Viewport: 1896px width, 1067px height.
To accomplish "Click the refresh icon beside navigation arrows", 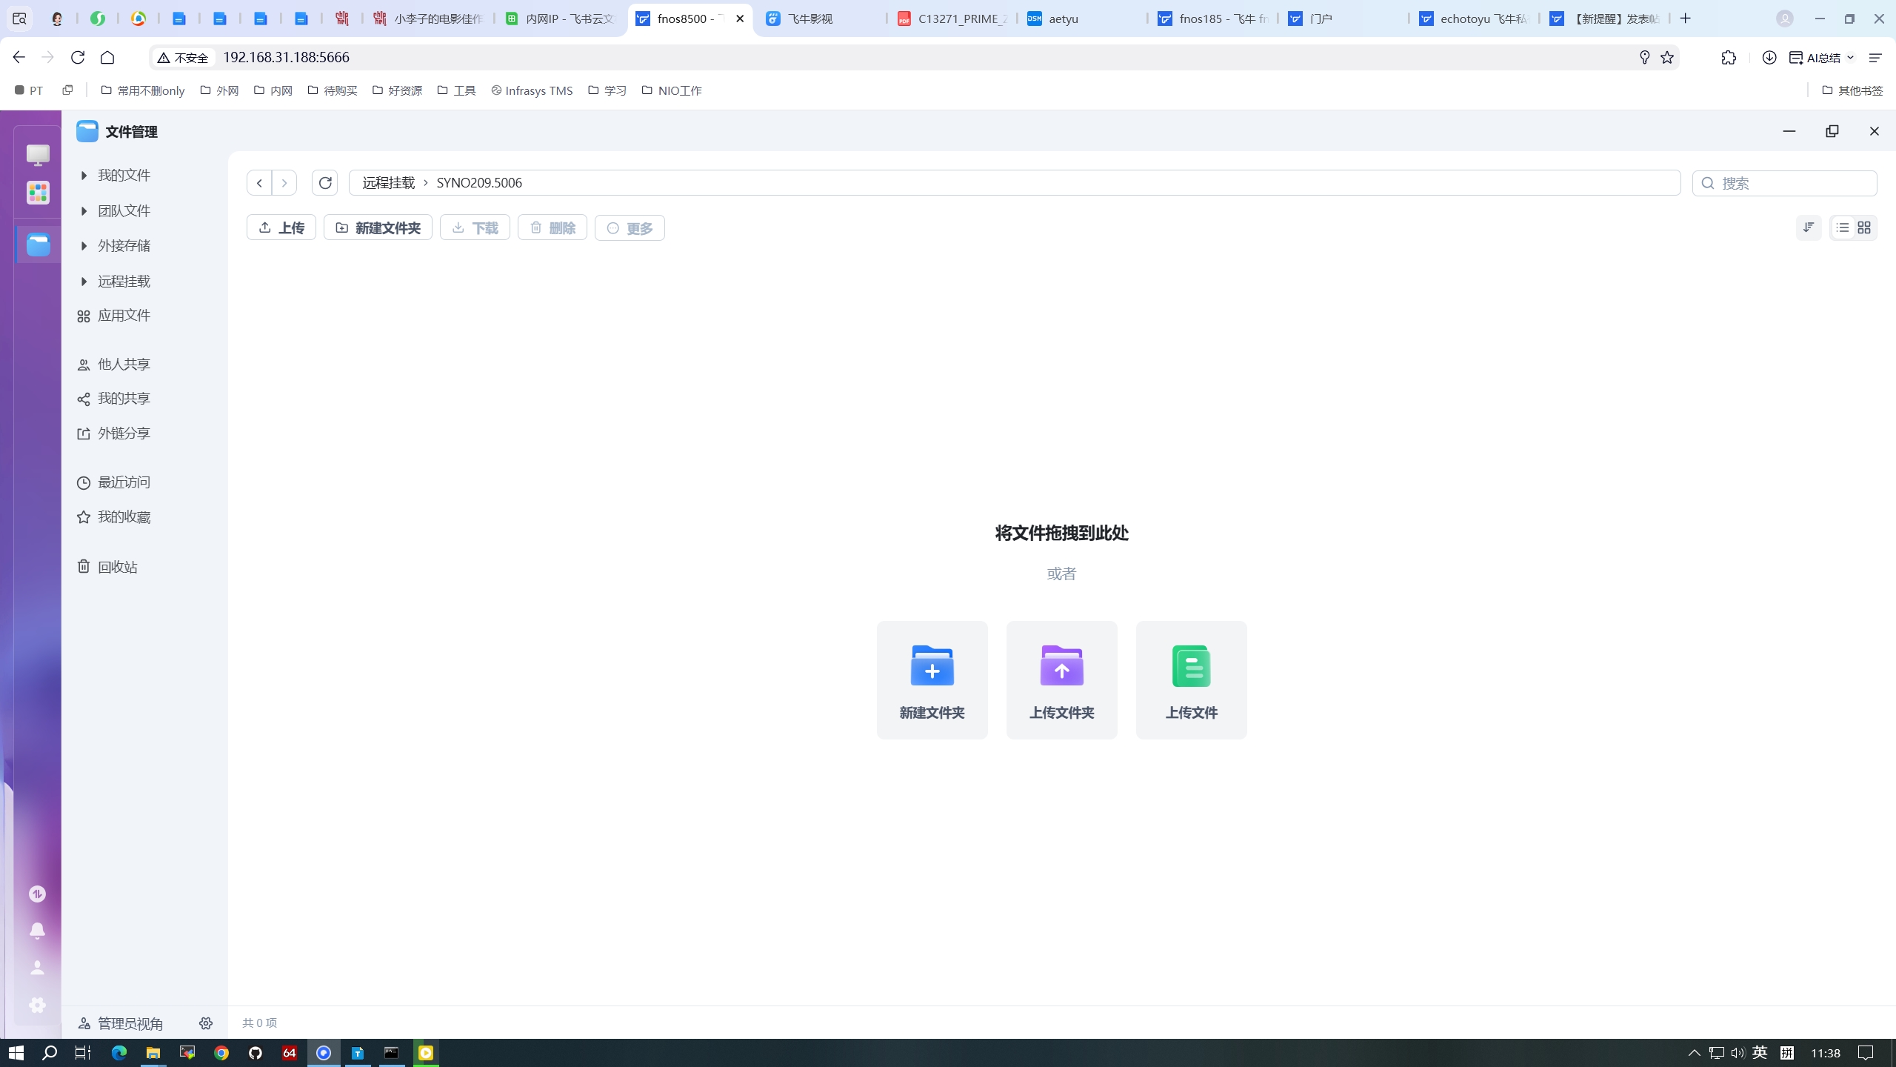I will click(x=324, y=182).
